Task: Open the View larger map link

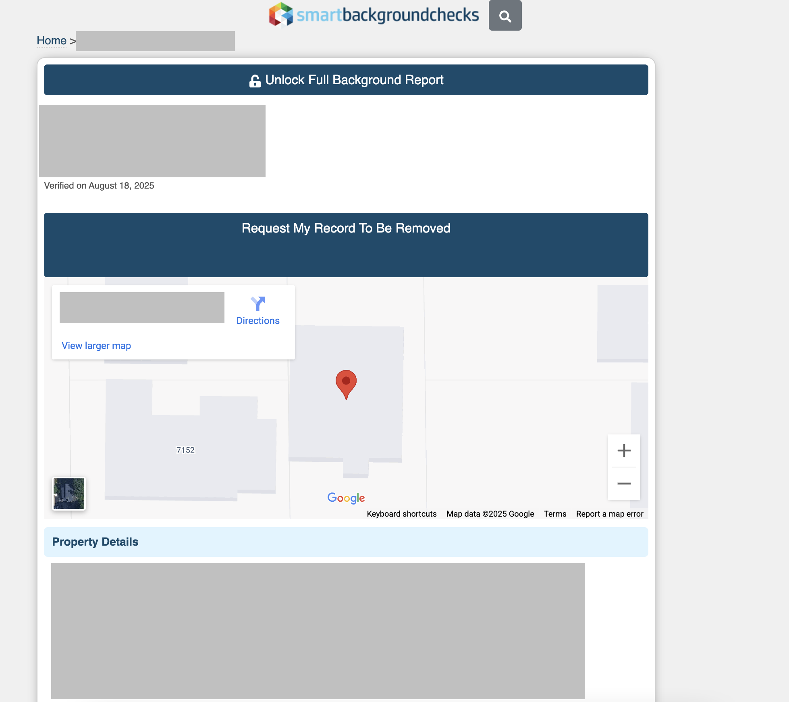Action: 96,346
